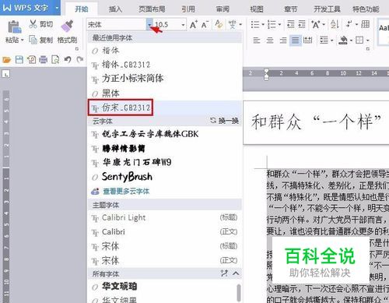Select 黑体 from recent fonts

coord(164,93)
